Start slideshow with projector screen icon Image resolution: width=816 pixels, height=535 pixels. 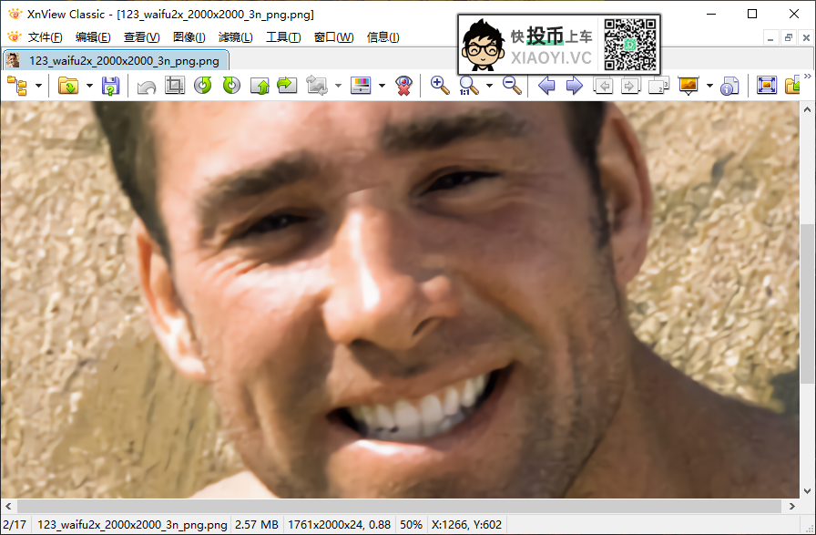pos(688,86)
